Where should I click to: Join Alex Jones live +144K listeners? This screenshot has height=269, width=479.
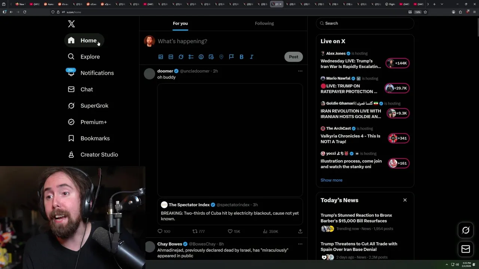point(398,63)
